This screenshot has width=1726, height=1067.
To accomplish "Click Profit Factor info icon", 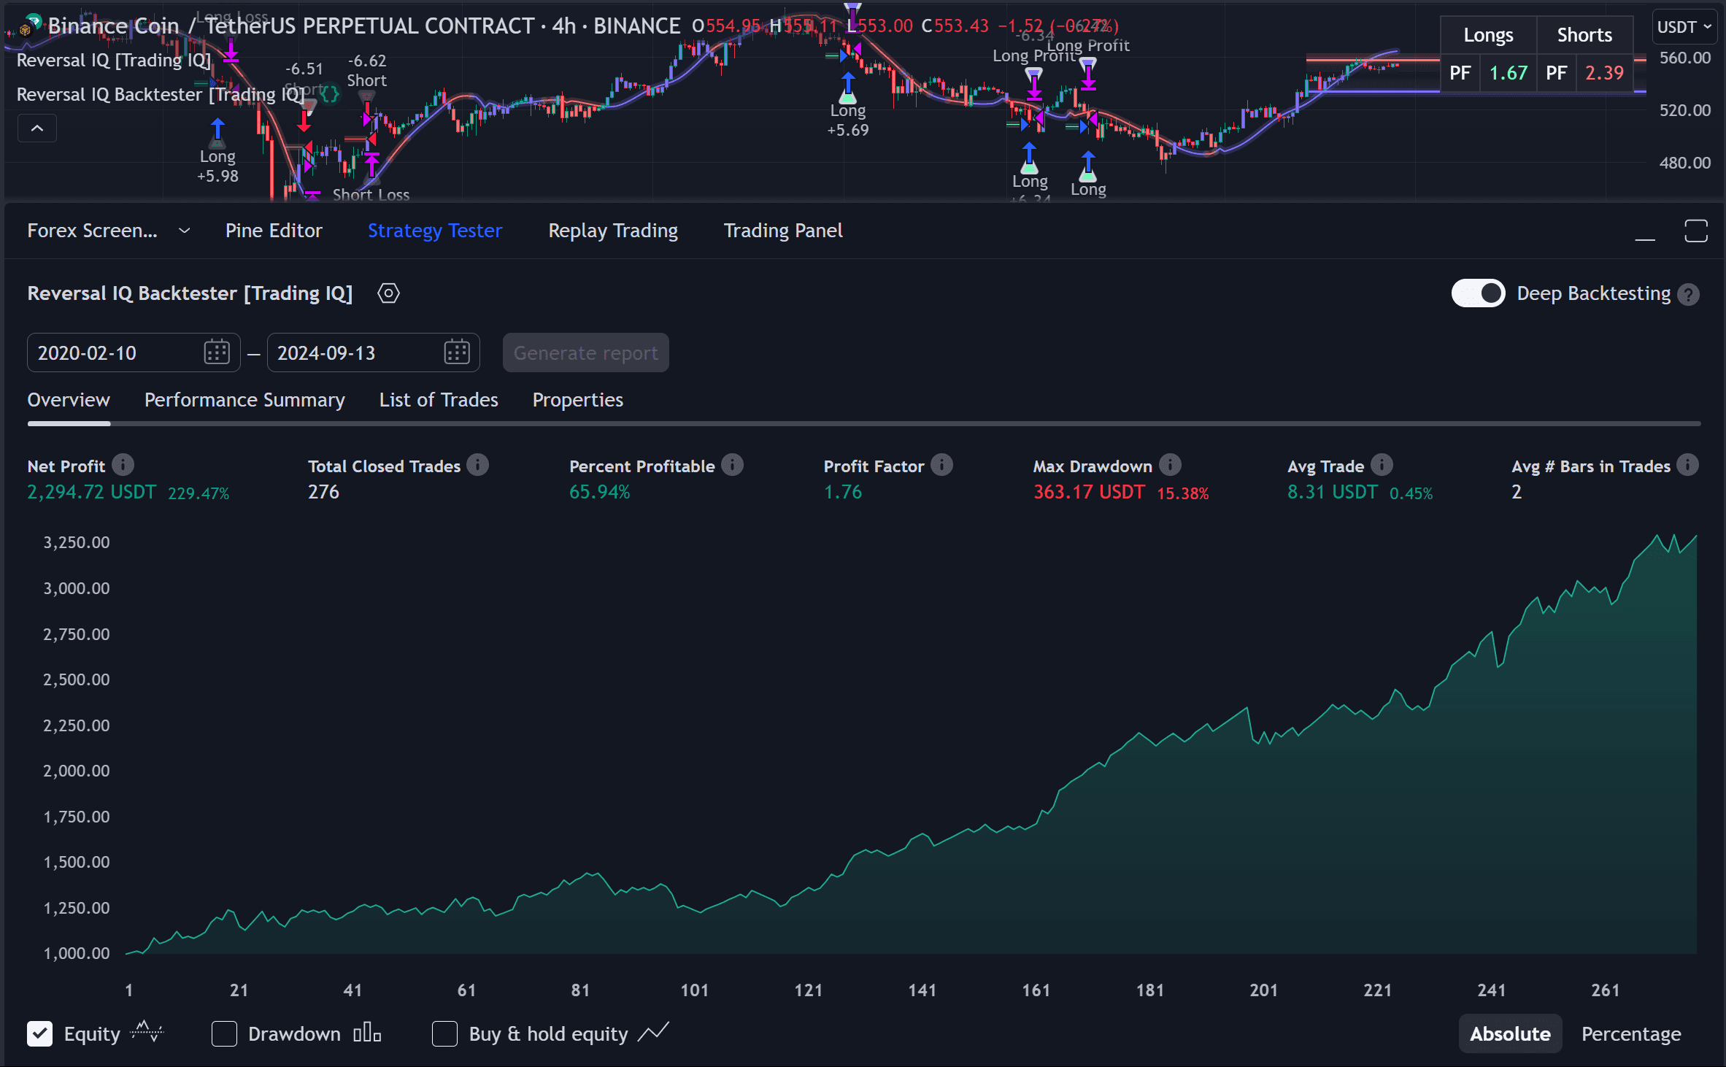I will coord(941,465).
